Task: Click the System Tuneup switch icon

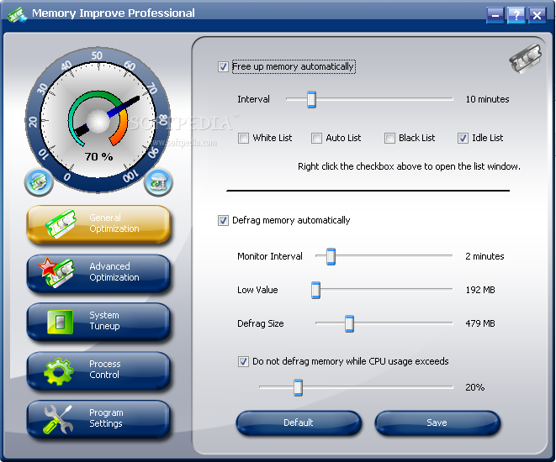Action: [61, 322]
